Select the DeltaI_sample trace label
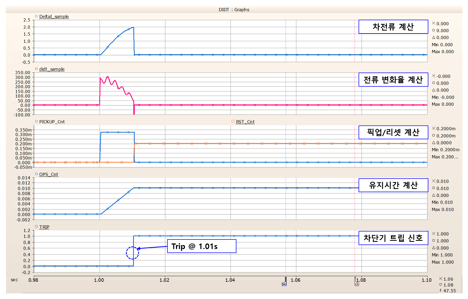Image resolution: width=468 pixels, height=299 pixels. point(54,16)
